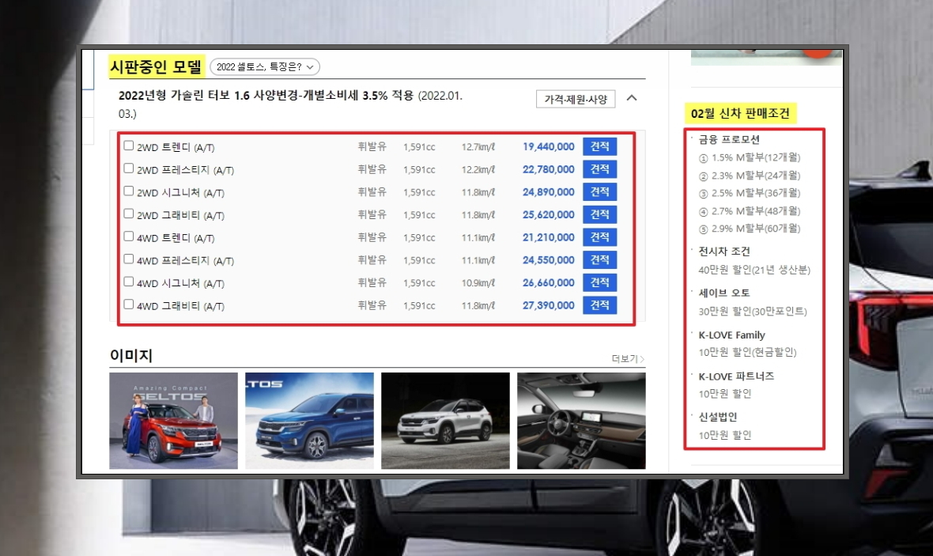Click 견적 button for 27,390,000 row

[600, 304]
